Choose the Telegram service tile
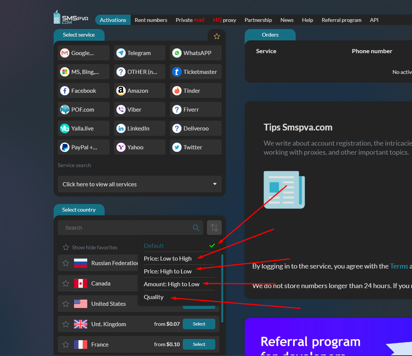This screenshot has height=356, width=412. tap(139, 53)
